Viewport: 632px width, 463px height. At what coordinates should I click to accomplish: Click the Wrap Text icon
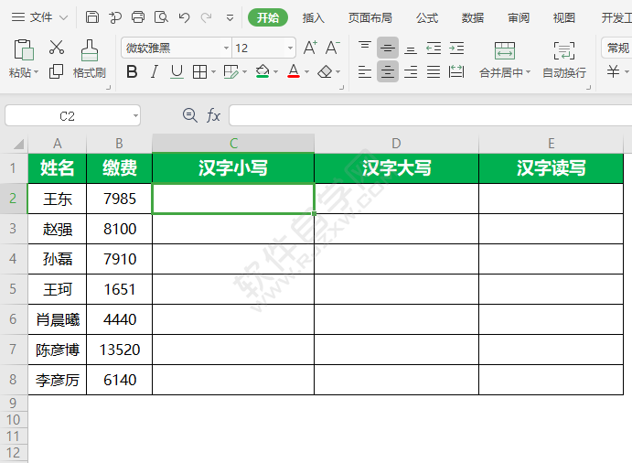pyautogui.click(x=564, y=51)
